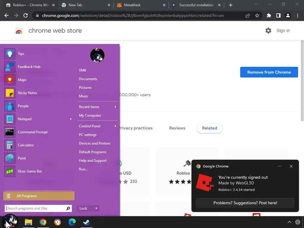The height and width of the screenshot is (228, 304).
Task: Select the Reviews tab
Action: click(177, 128)
